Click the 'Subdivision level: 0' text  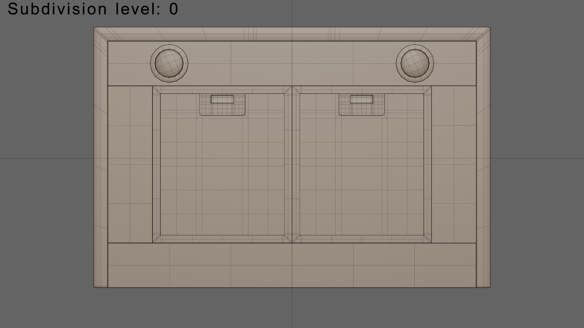pos(93,9)
